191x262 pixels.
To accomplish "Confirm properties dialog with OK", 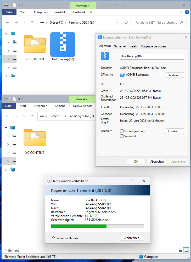I will [136, 162].
